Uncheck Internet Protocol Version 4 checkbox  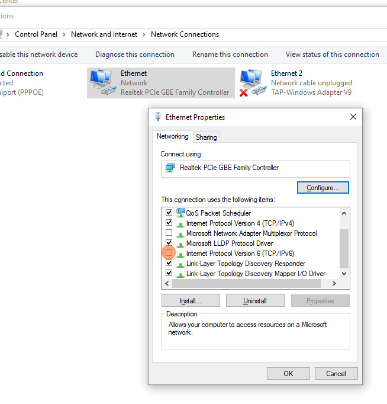(169, 223)
